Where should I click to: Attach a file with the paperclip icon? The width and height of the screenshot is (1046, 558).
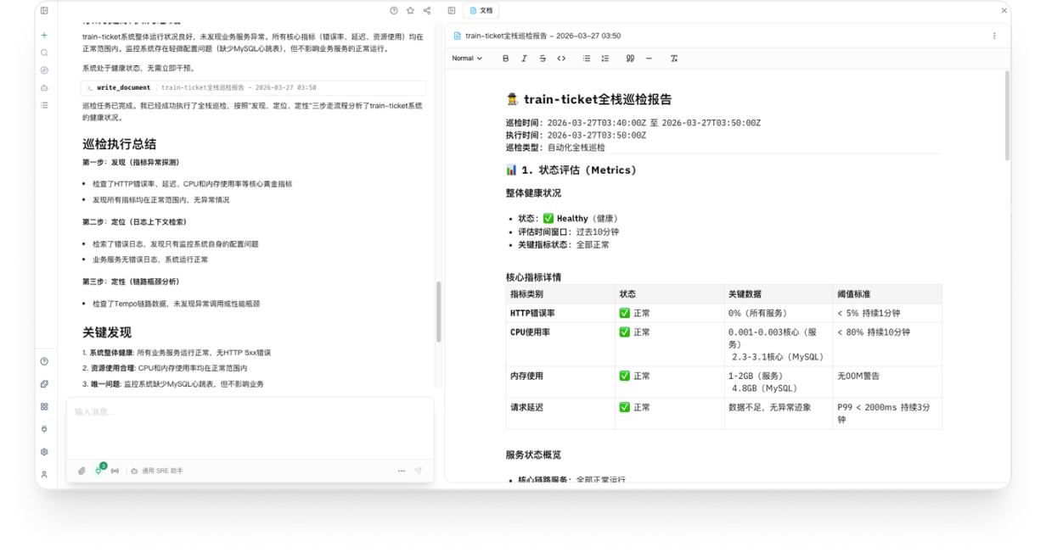click(82, 471)
